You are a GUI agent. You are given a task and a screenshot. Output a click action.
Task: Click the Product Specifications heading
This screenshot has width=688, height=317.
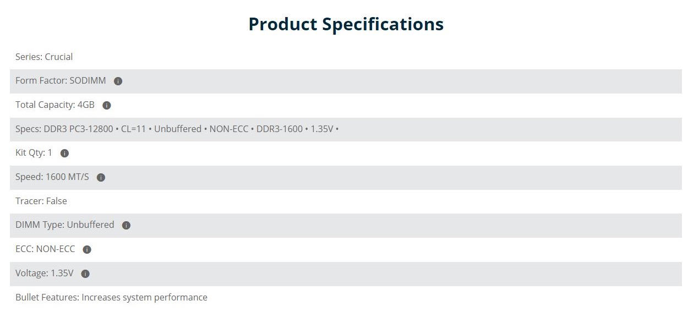click(x=346, y=24)
